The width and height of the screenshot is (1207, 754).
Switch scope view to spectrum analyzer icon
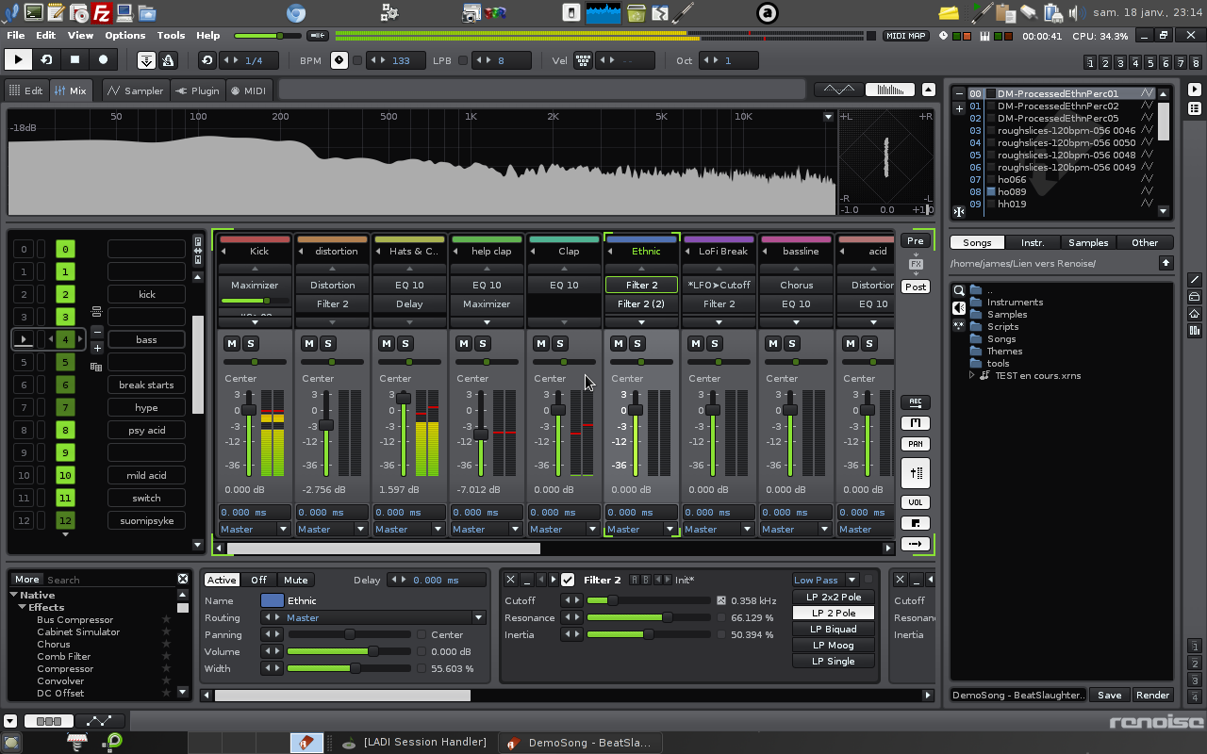pos(888,90)
